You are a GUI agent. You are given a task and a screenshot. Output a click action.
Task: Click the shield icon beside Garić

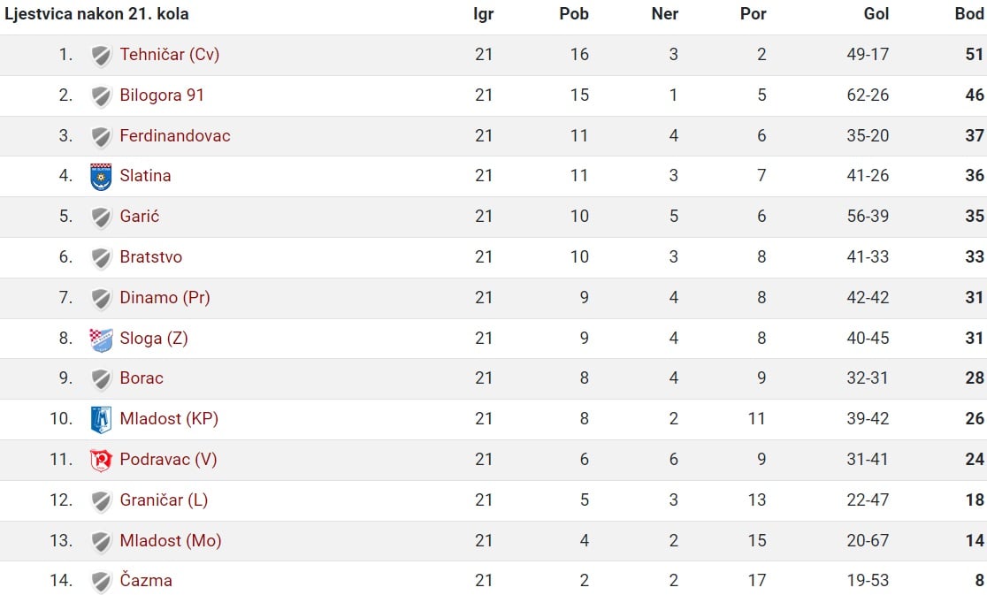click(101, 217)
